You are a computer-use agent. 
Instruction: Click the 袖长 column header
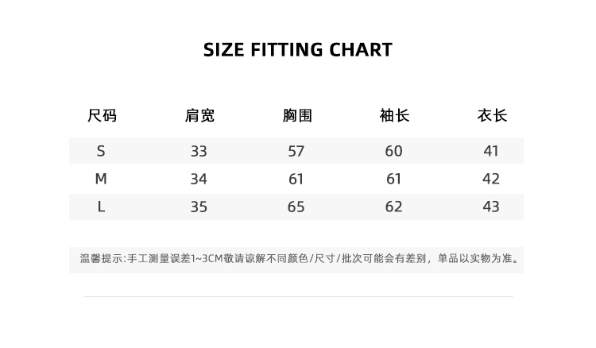click(x=394, y=116)
